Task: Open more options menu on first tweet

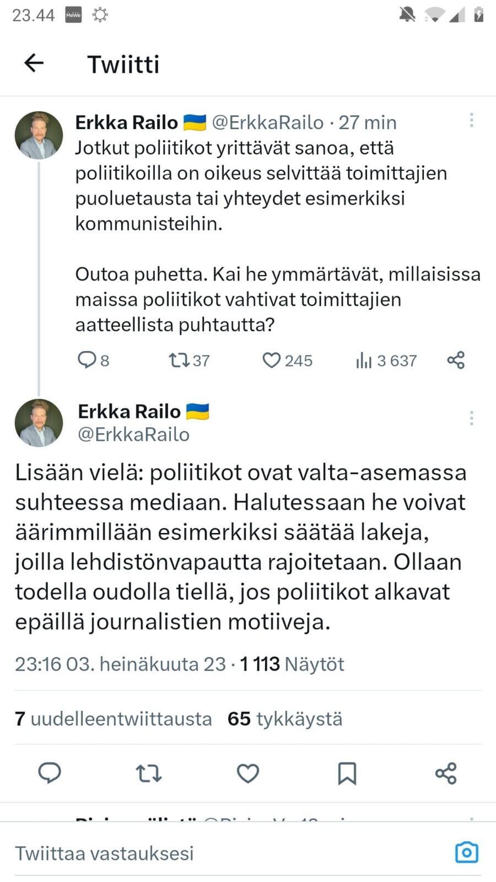Action: coord(471,121)
